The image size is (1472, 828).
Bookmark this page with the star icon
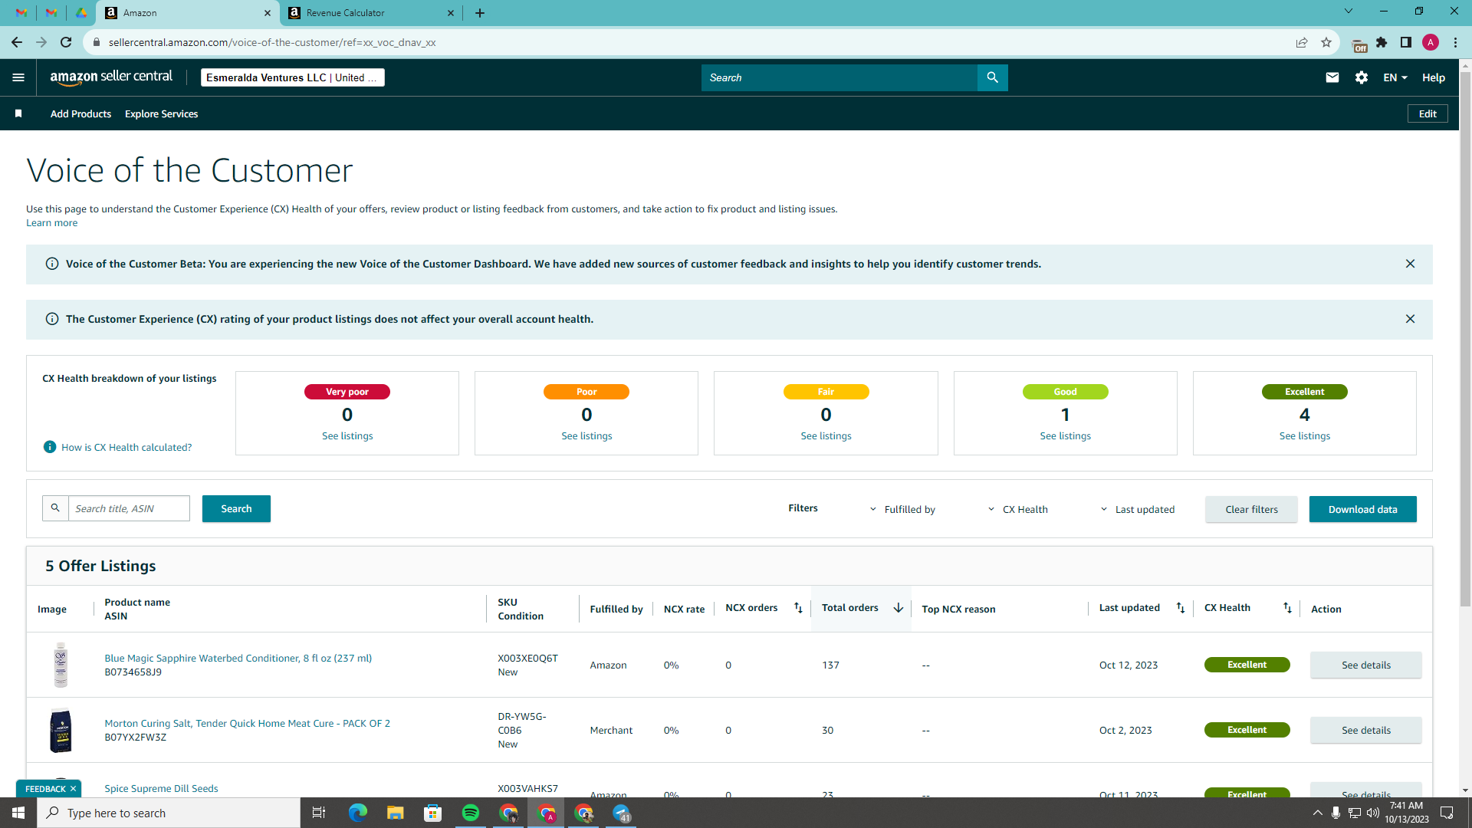[1326, 42]
